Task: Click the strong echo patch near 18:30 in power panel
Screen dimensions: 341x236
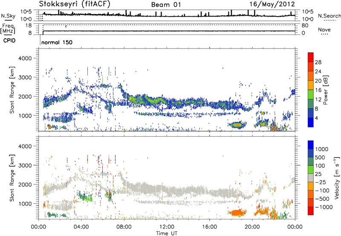Action: [237, 125]
